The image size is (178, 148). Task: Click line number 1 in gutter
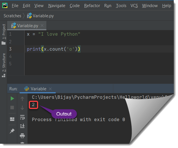click(10, 34)
